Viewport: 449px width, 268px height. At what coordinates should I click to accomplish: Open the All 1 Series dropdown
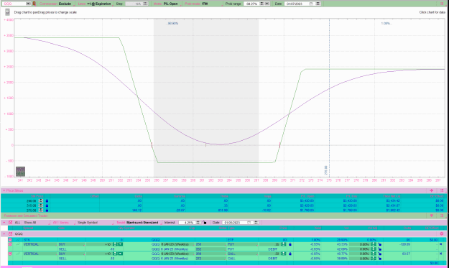63,223
